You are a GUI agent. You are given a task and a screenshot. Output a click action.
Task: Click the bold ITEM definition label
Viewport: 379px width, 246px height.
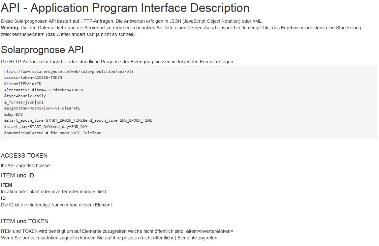(x=7, y=185)
